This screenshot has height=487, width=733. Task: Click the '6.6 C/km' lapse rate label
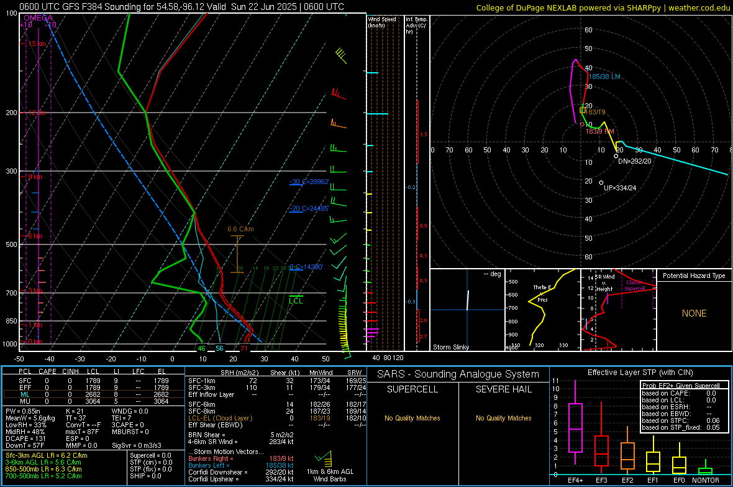pos(240,229)
